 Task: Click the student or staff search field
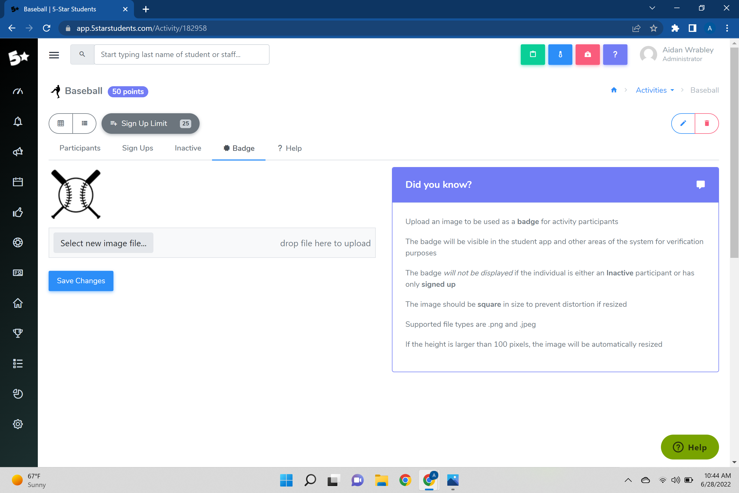pos(182,54)
